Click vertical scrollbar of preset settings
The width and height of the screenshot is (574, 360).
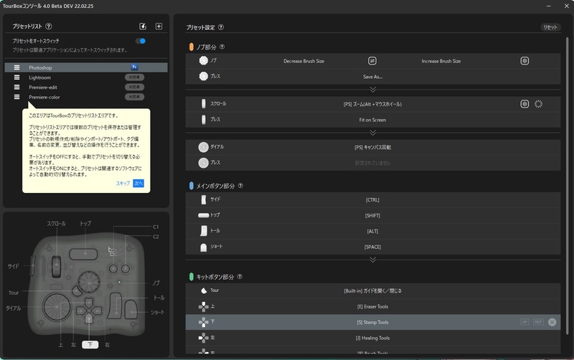point(567,185)
